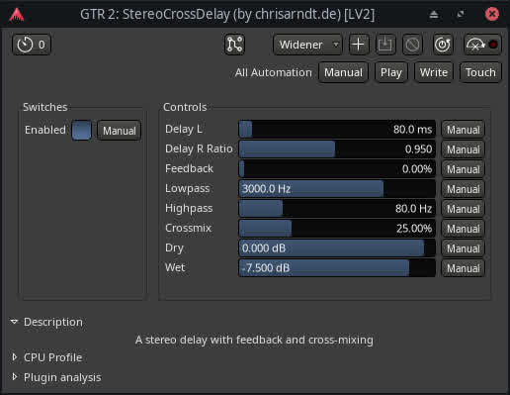This screenshot has width=510, height=395.
Task: Click the Feedback parameter label
Action: point(189,168)
